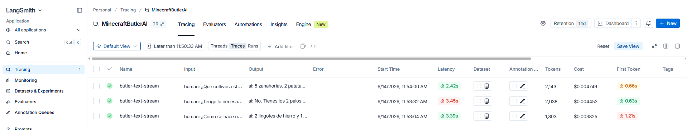Open the code snippet brackets icon

click(313, 46)
